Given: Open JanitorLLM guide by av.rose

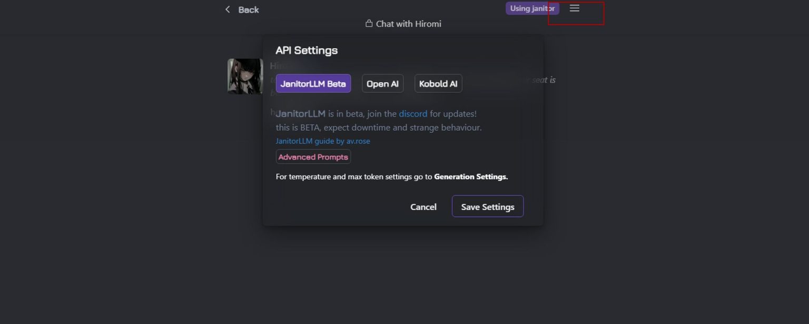Looking at the screenshot, I should (x=323, y=141).
